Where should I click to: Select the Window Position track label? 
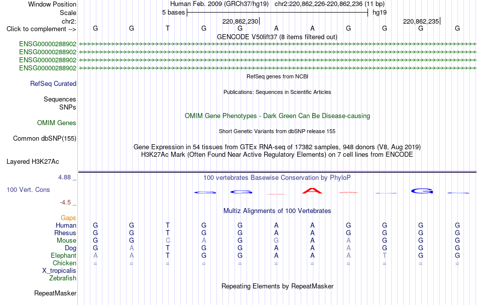(52, 4)
